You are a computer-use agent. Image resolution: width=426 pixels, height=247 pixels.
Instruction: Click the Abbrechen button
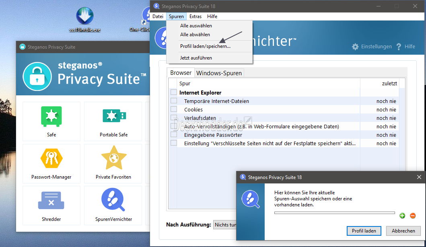click(403, 231)
